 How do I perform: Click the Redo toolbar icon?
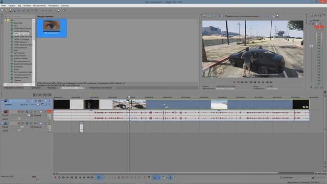[x=50, y=10]
